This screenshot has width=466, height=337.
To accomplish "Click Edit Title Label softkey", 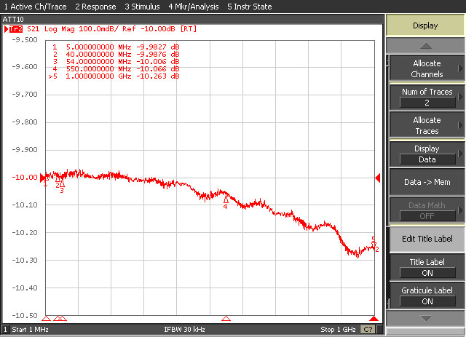I will coord(427,239).
